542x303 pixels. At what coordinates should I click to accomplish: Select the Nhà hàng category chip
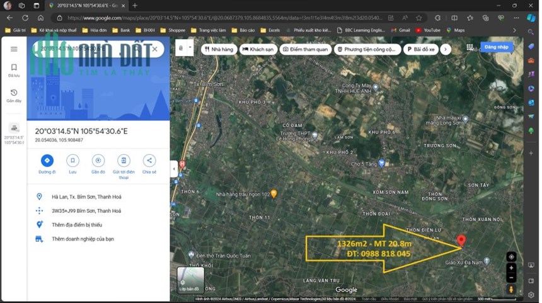(x=219, y=49)
